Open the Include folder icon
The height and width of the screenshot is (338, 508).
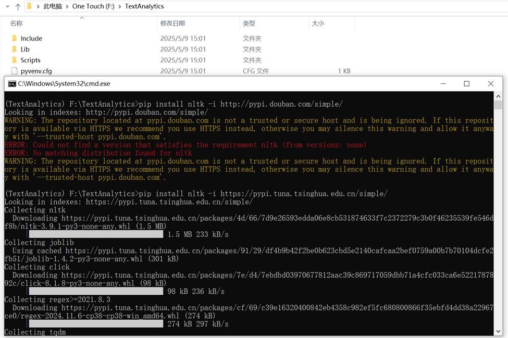(15, 38)
